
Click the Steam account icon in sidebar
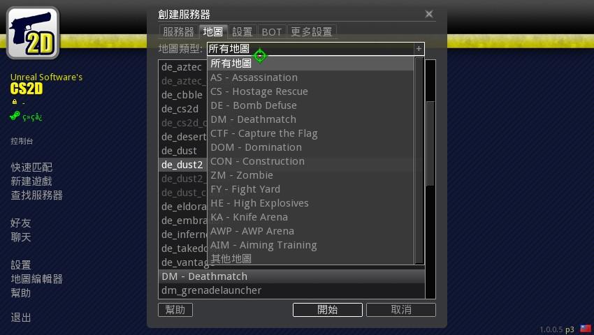click(x=15, y=116)
